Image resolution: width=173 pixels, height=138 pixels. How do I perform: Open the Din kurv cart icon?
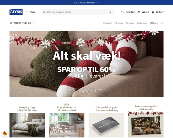(153, 12)
